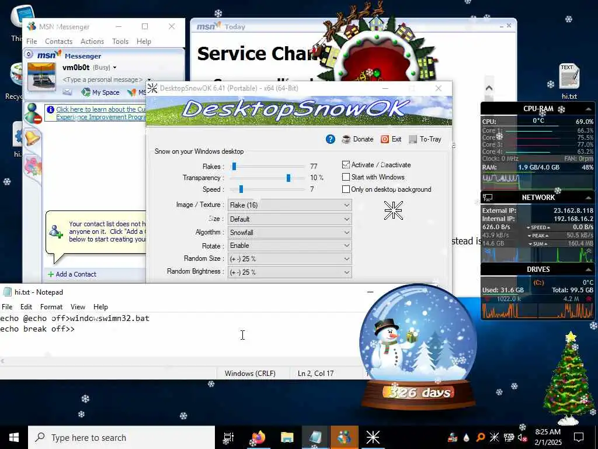Click the Exit button in DesktopSnowOK
This screenshot has width=598, height=449.
391,139
